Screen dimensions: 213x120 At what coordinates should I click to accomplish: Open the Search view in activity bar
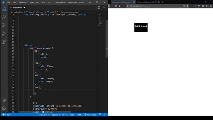click(x=4, y=17)
